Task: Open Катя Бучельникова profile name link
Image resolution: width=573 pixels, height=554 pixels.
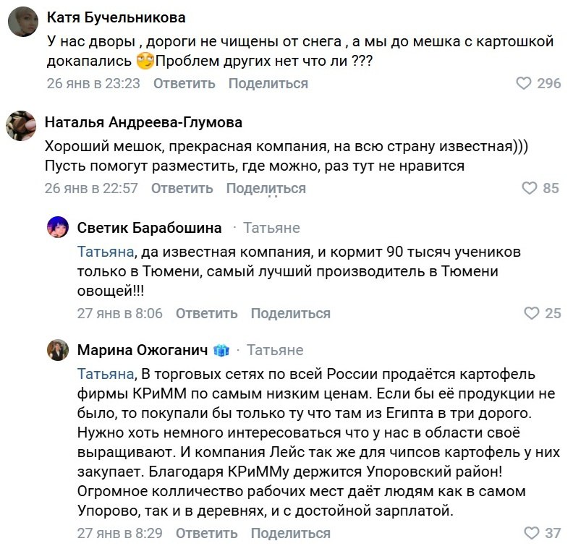Action: [x=116, y=17]
